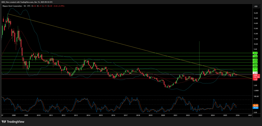Click the green 7.64 price level label
The height and width of the screenshot is (126, 262).
click(255, 56)
